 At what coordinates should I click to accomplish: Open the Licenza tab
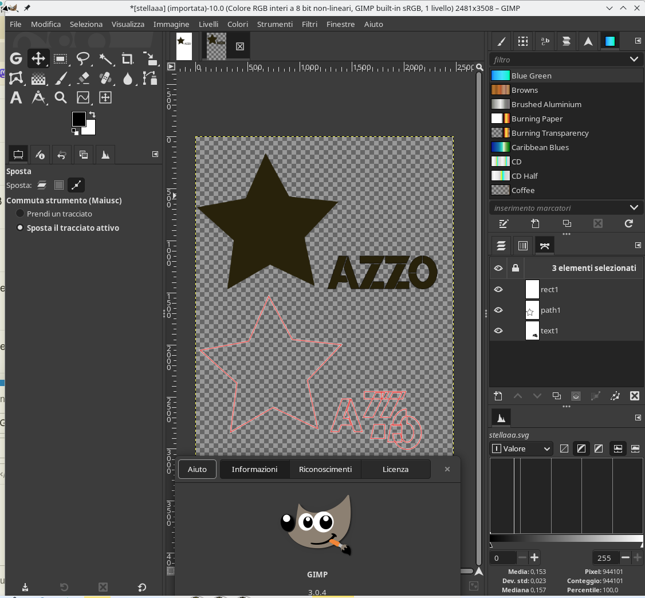click(x=395, y=469)
